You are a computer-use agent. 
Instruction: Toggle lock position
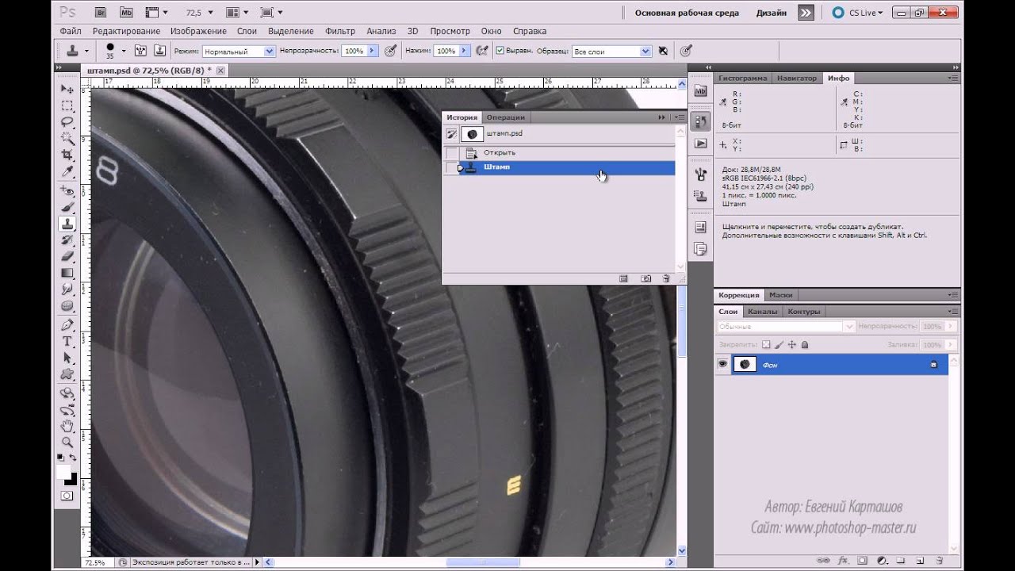pos(792,345)
